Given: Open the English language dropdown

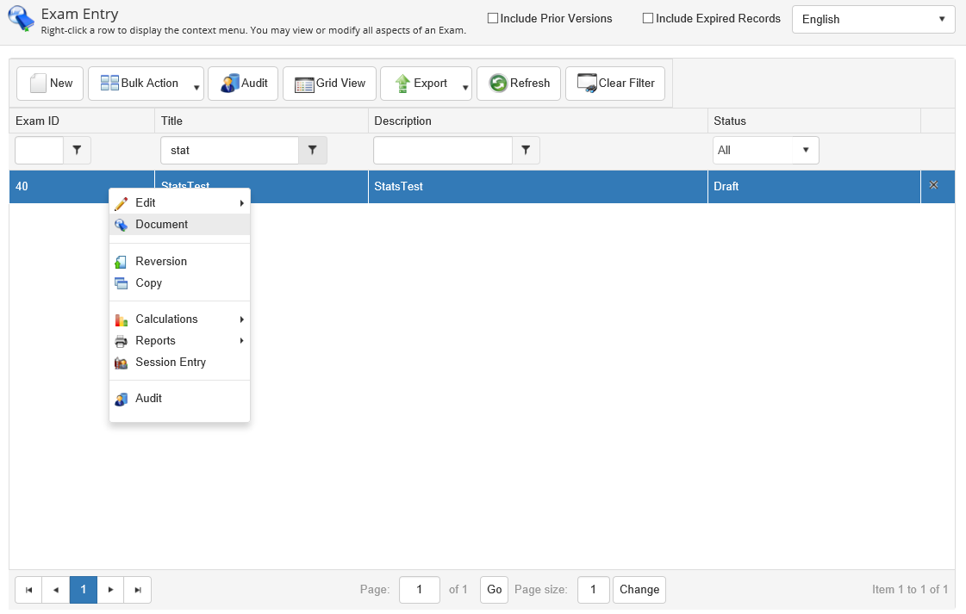Looking at the screenshot, I should [873, 19].
